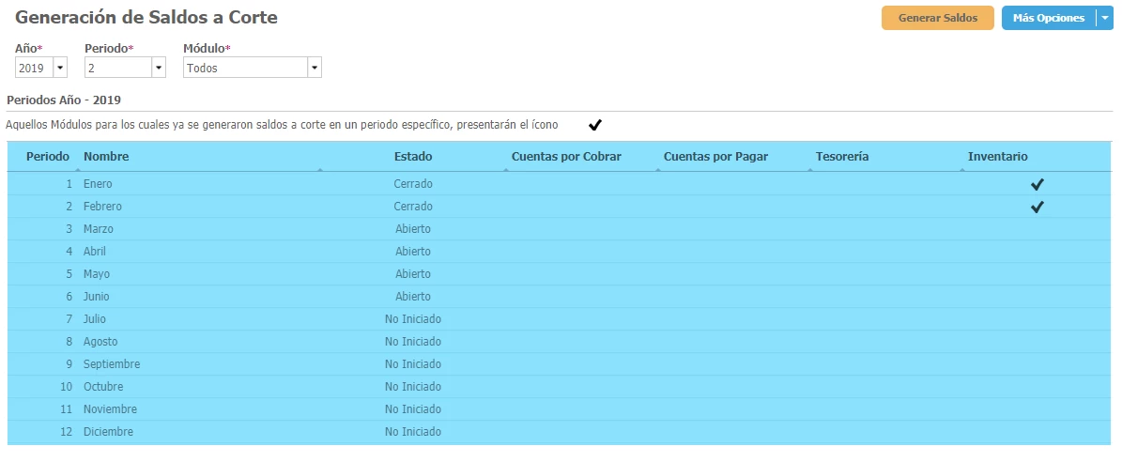Click the Más Opciones button
Viewport: 1122px width, 462px height.
click(1049, 18)
